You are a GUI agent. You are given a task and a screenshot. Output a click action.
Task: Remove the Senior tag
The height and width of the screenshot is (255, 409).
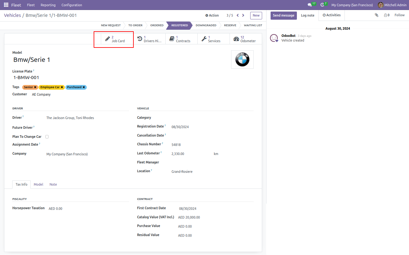(35, 87)
